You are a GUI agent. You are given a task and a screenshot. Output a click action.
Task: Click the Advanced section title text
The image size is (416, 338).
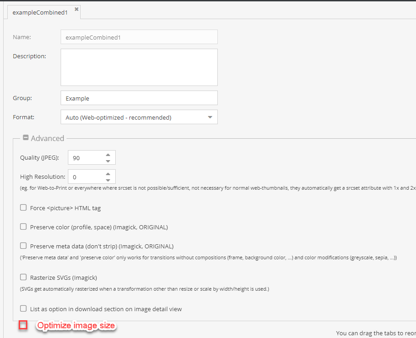[47, 138]
